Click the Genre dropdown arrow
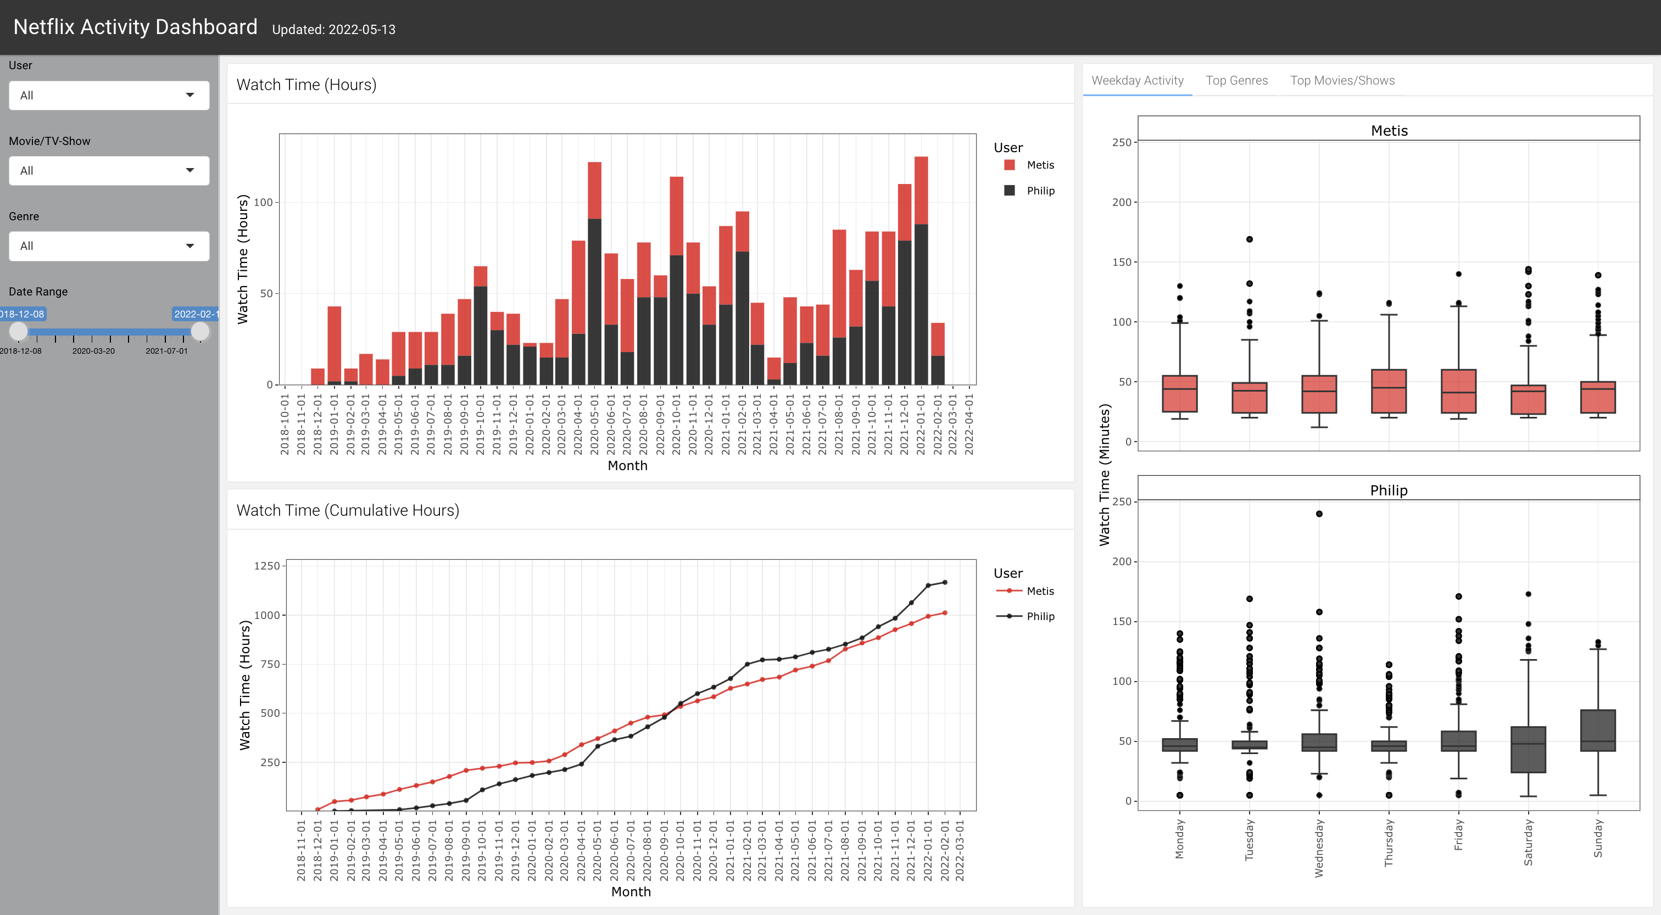1661x915 pixels. click(x=190, y=246)
